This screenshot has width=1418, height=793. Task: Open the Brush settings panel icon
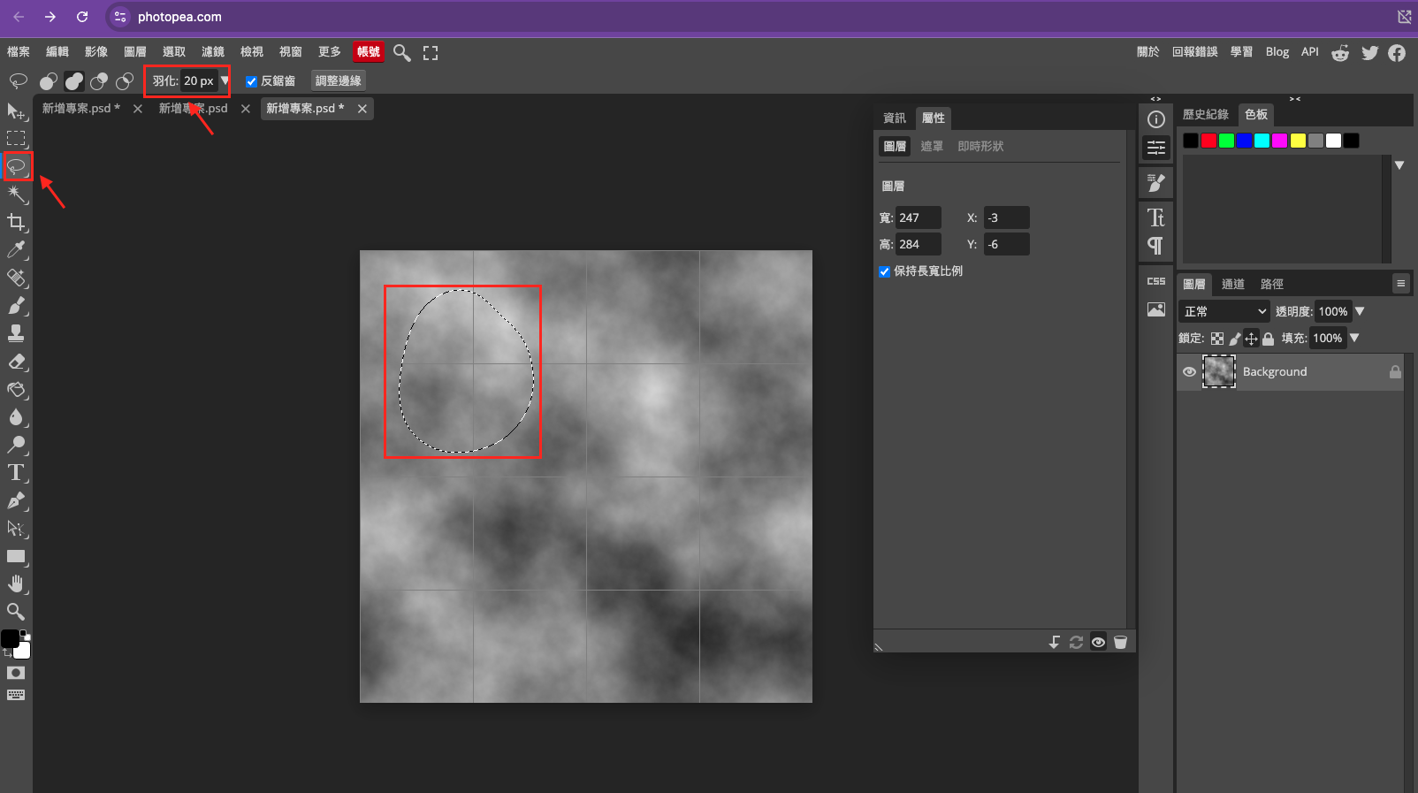click(x=1156, y=183)
